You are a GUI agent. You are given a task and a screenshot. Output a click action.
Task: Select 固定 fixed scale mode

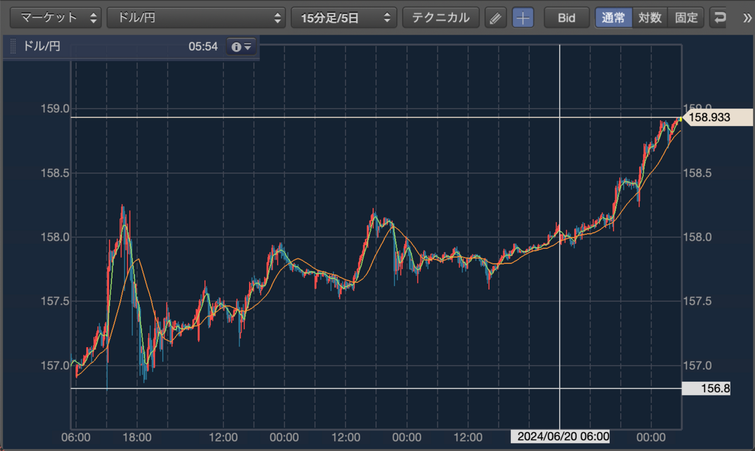686,18
